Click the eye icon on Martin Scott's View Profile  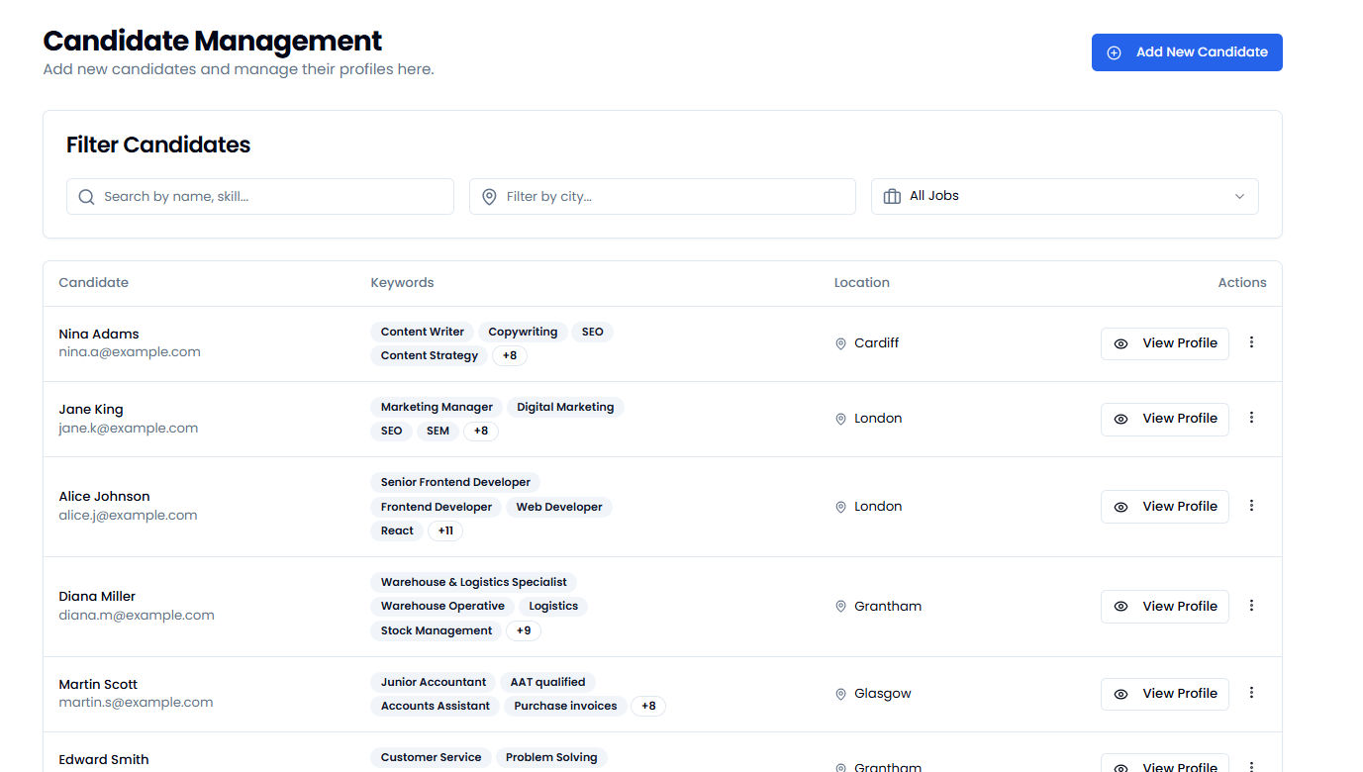click(1121, 693)
